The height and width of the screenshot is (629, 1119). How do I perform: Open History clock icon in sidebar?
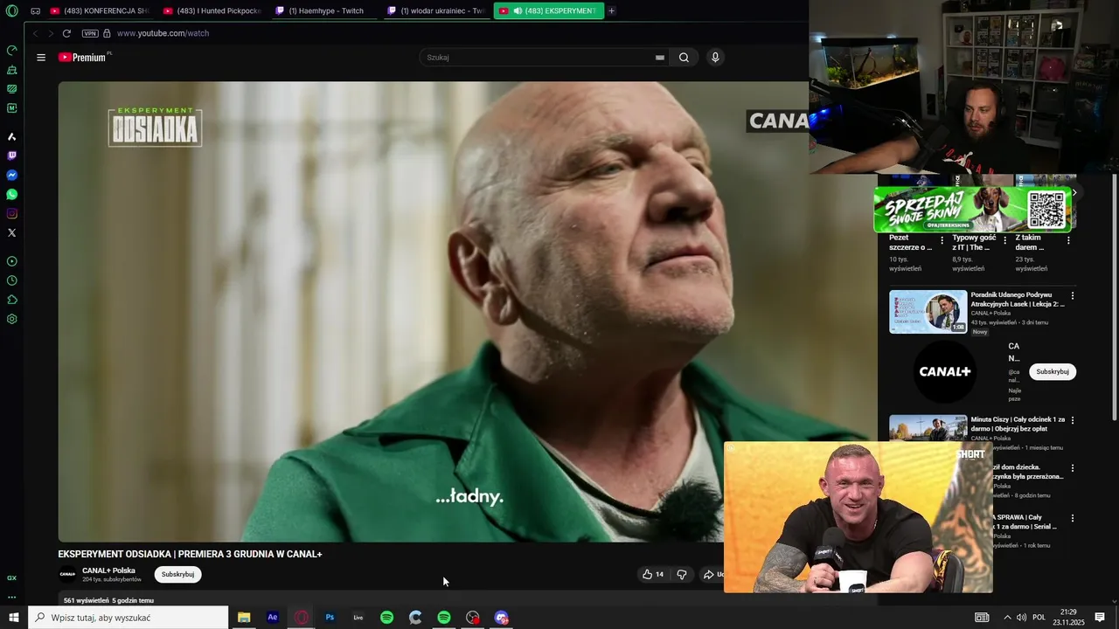tap(11, 280)
